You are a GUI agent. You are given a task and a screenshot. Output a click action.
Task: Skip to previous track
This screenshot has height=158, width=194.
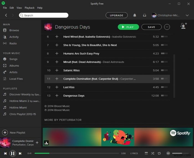point(5,153)
